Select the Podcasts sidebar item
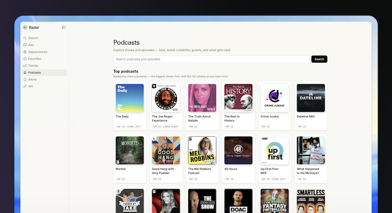This screenshot has height=213, width=392. 44,72
